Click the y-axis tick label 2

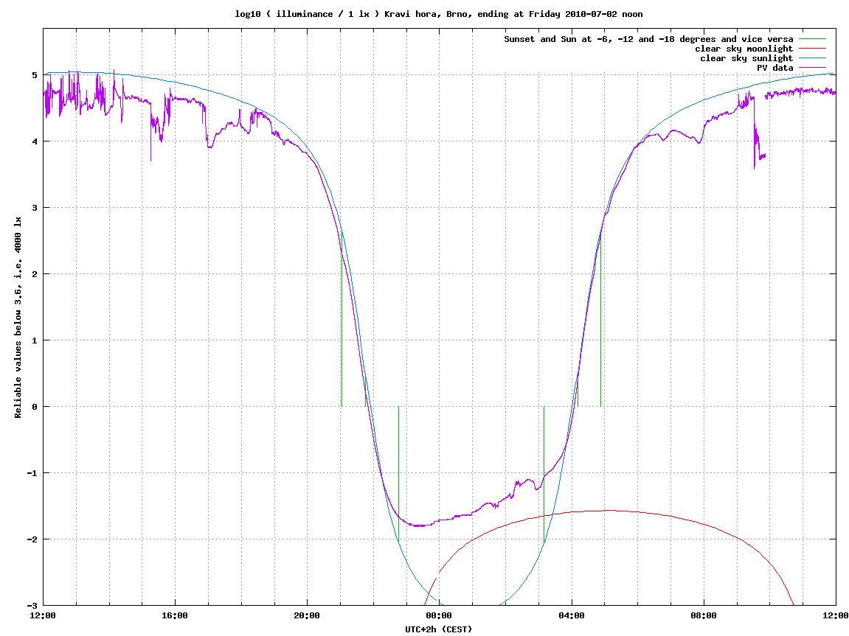[x=35, y=274]
